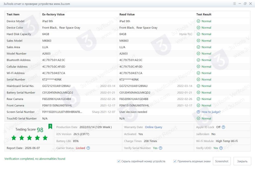Toggle the apply watermarks checkbox
The height and width of the screenshot is (169, 255).
[x=175, y=161]
